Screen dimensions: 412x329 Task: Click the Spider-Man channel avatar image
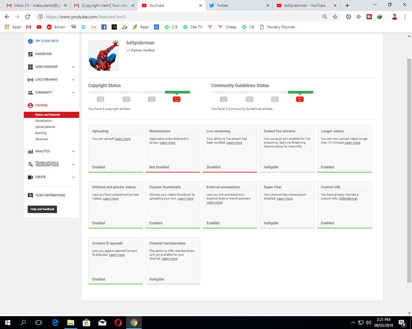104,55
